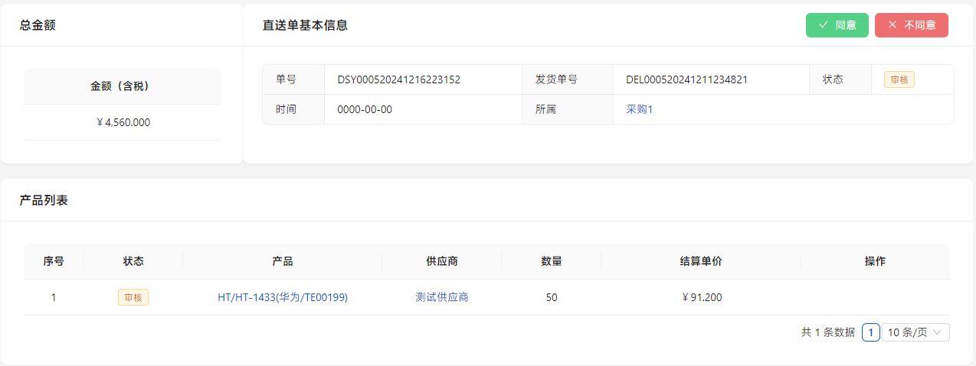Screen dimensions: 976x366
Task: Click the 审核 tag in product row 1
Action: tap(133, 297)
